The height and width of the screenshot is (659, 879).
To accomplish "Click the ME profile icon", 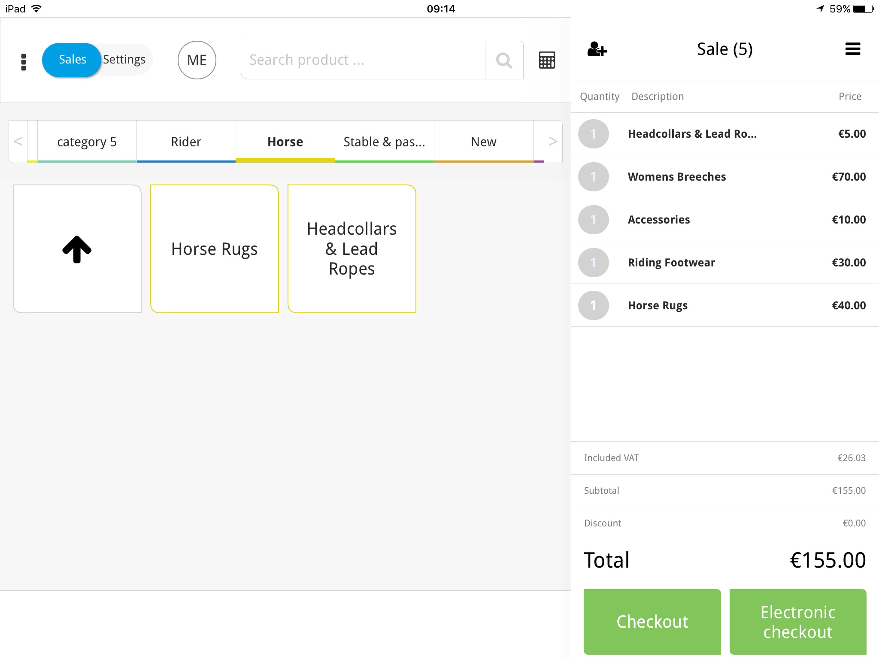I will 196,60.
